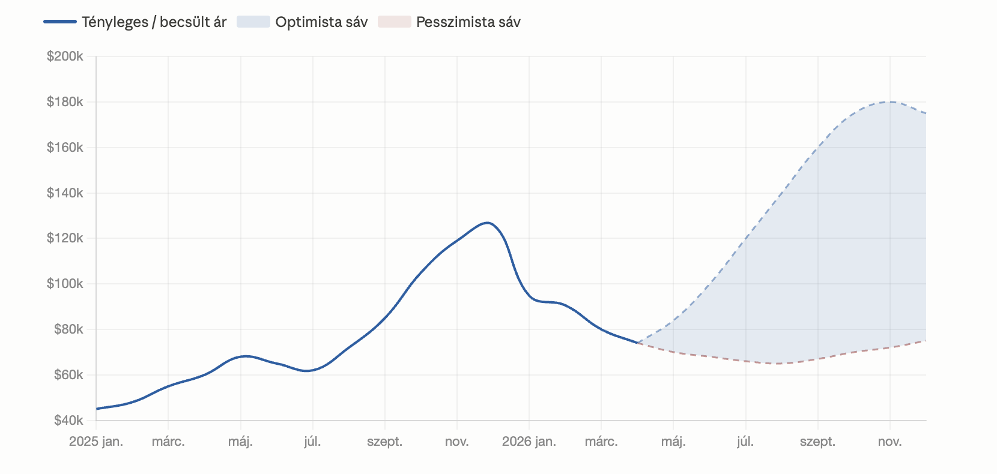This screenshot has width=997, height=474.
Task: Click the $160k y-axis label
Action: pyautogui.click(x=65, y=148)
